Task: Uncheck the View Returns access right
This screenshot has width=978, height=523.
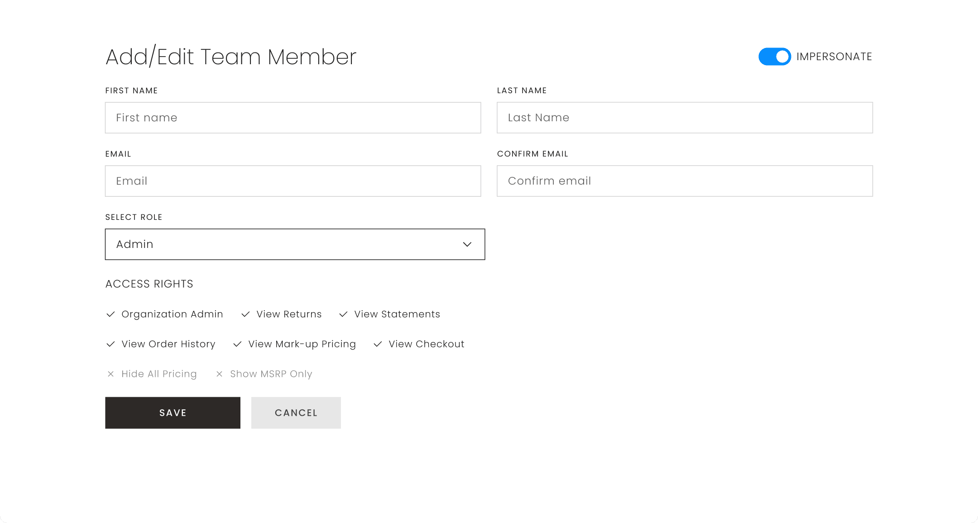Action: pos(288,314)
